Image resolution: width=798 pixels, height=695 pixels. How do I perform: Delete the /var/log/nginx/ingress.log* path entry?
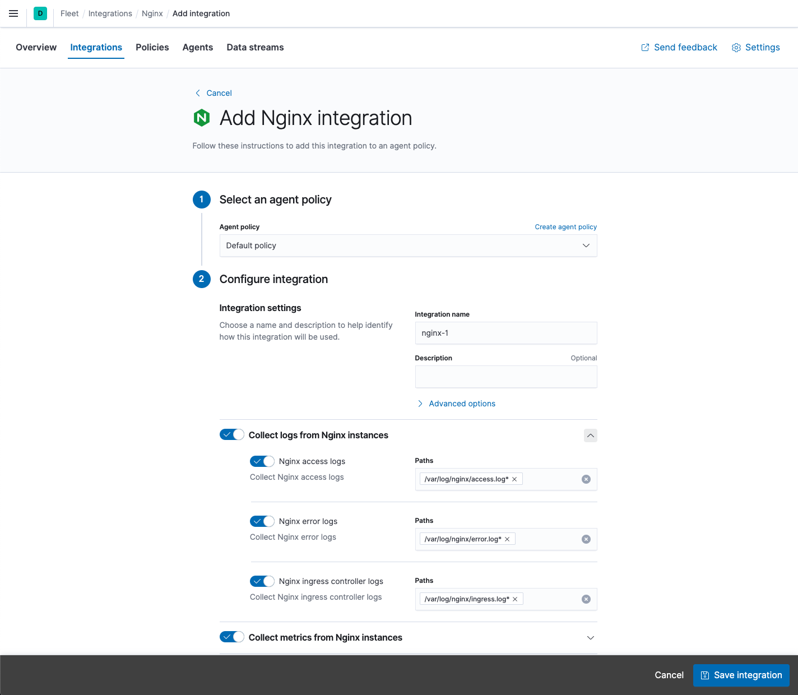514,599
